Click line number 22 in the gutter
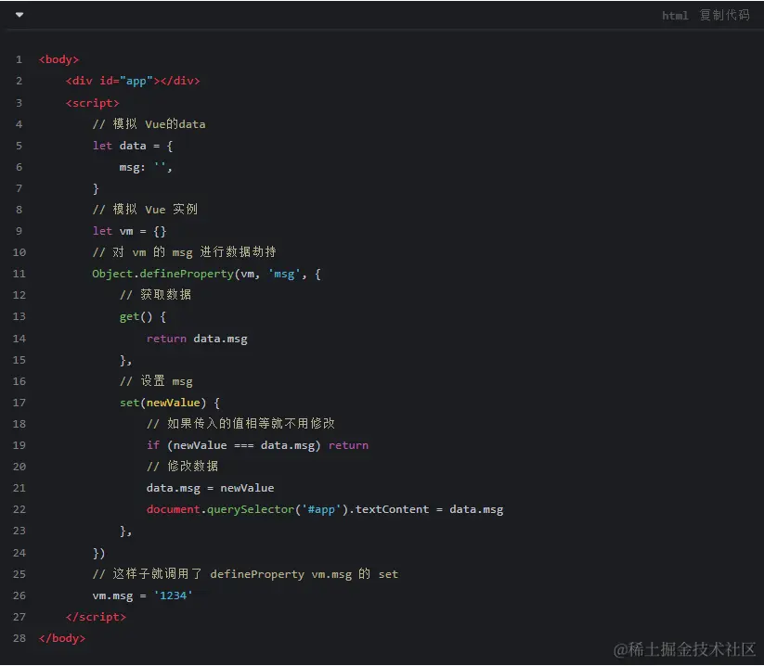This screenshot has width=764, height=666. point(19,509)
